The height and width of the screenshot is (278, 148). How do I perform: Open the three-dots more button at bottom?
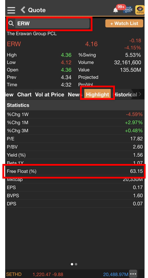pyautogui.click(x=133, y=274)
